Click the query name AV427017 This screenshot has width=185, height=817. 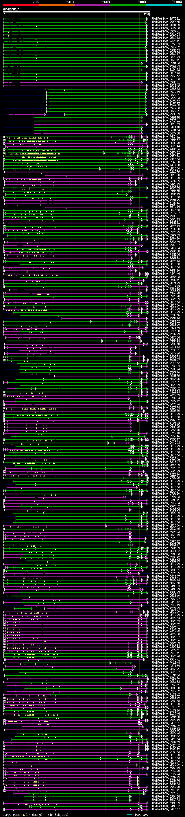point(11,9)
